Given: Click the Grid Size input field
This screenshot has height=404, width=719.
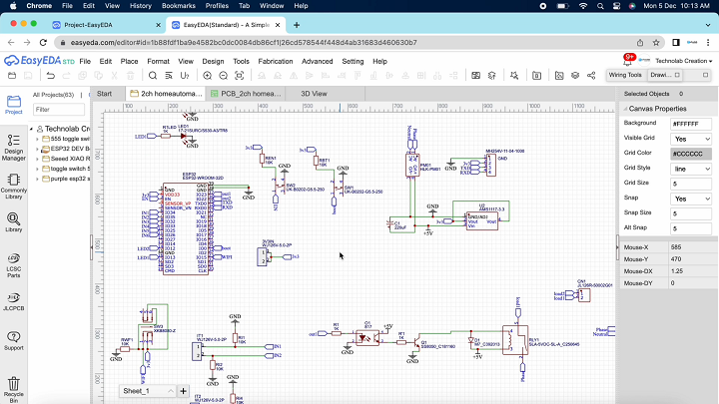Looking at the screenshot, I should tap(691, 184).
